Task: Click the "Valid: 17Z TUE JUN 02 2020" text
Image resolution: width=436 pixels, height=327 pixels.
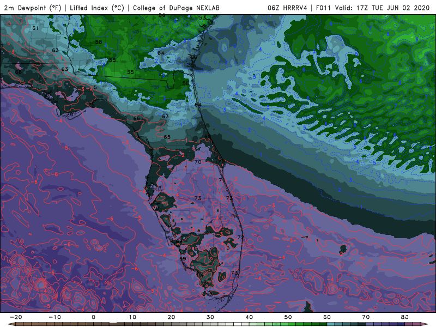Action: 383,8
